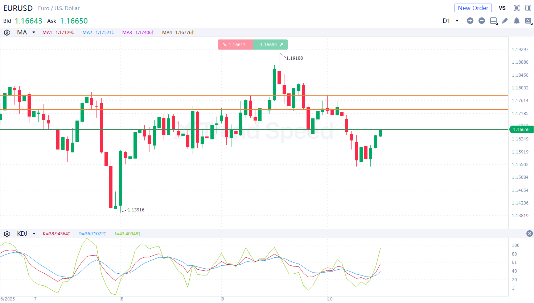Zoom out the chart with minus icon

coord(482,21)
